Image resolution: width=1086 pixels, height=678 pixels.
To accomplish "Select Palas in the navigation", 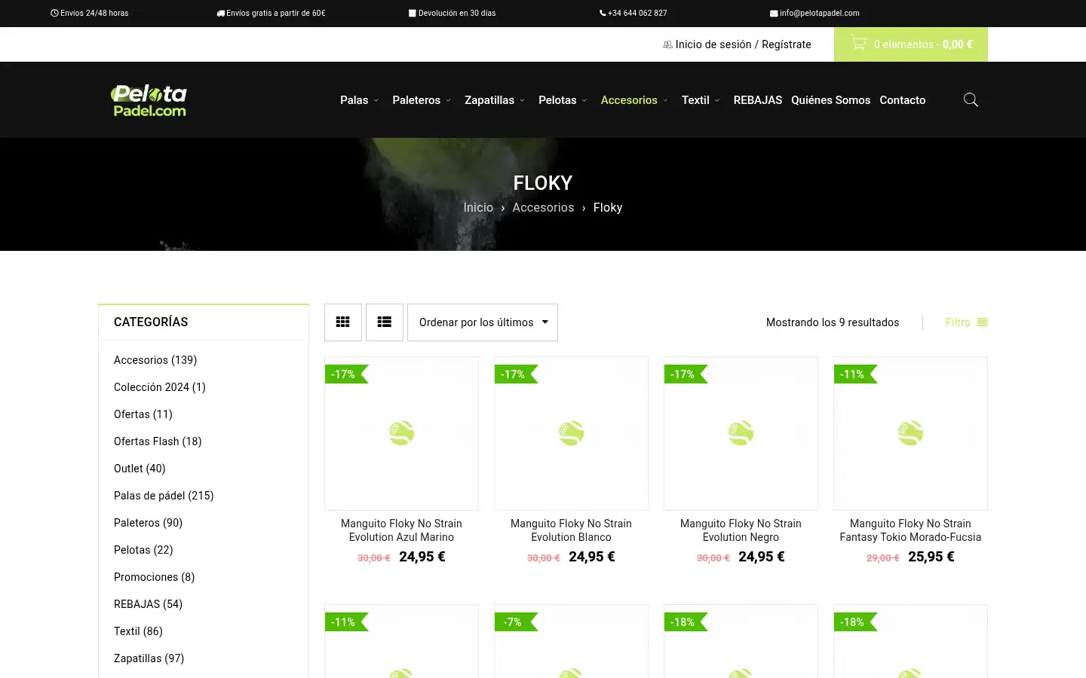I will pos(354,100).
